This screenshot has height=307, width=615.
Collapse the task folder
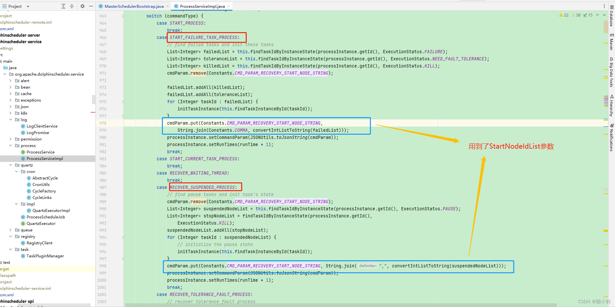(11, 250)
